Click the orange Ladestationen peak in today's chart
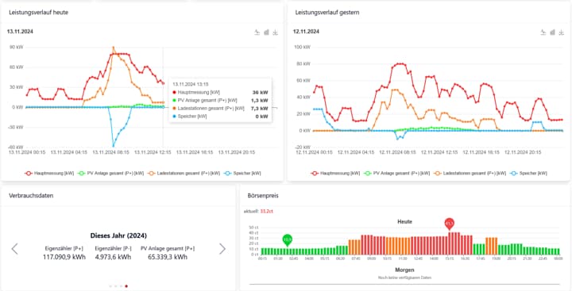This screenshot has height=291, width=572. coord(114,48)
